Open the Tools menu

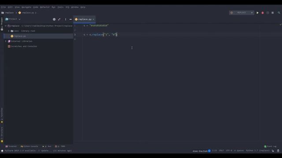pyautogui.click(x=60, y=7)
